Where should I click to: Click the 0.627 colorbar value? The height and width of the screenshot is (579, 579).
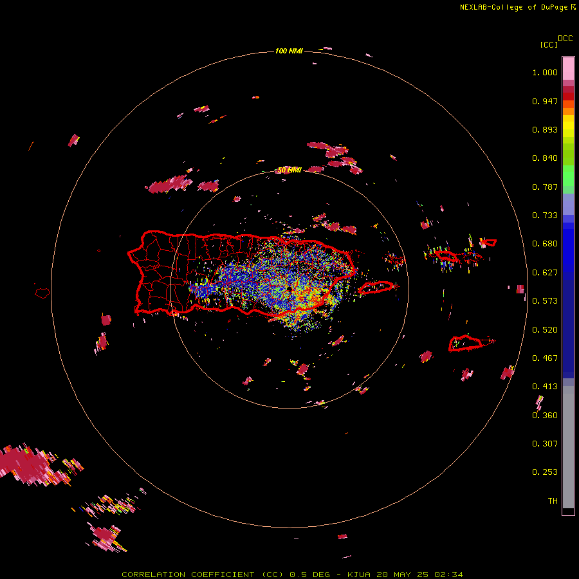pos(545,273)
